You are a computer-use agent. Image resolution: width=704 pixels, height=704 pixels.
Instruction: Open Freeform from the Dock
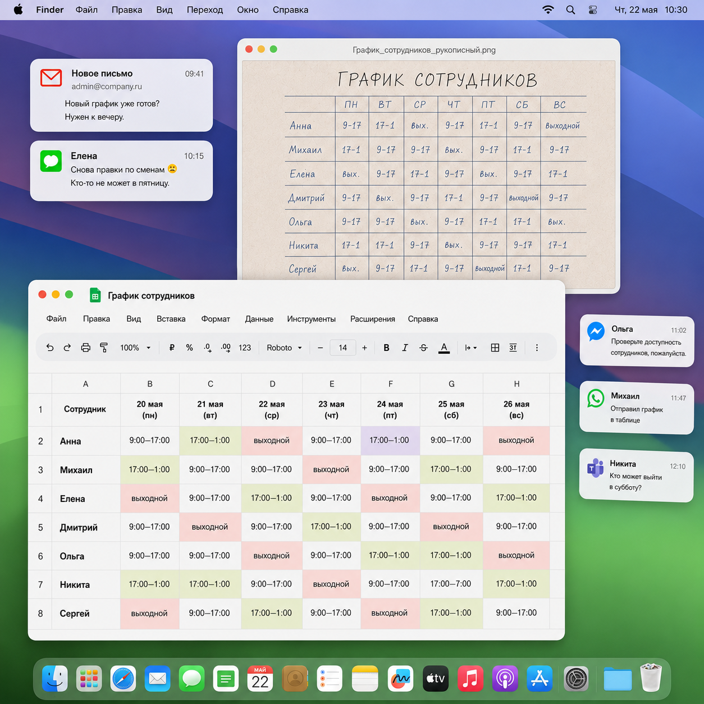tap(400, 679)
